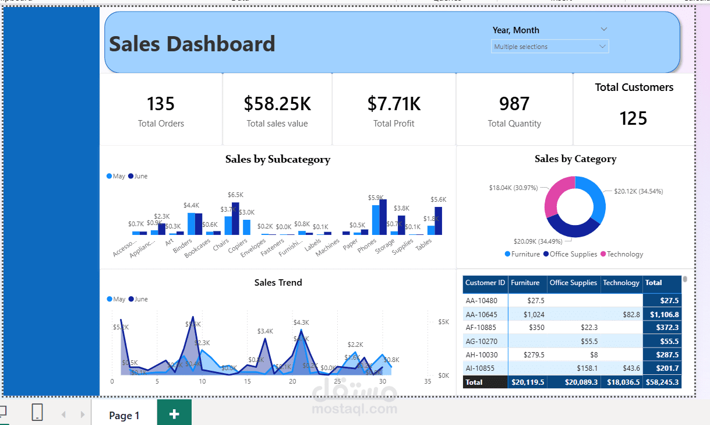This screenshot has height=425, width=710.
Task: Go to previous page arrow
Action: click(x=64, y=415)
